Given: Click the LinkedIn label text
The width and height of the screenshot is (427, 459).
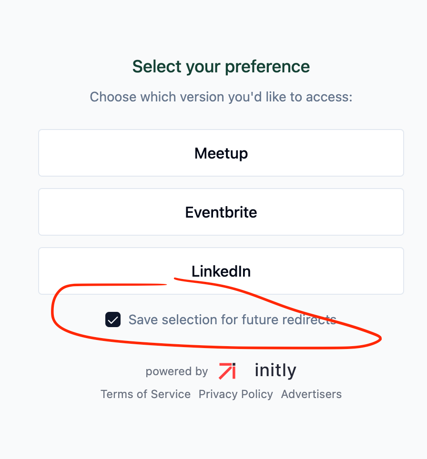Looking at the screenshot, I should [x=221, y=271].
